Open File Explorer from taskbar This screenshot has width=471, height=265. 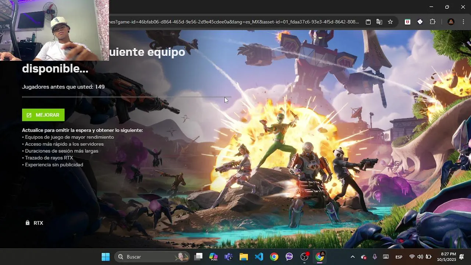coord(244,257)
